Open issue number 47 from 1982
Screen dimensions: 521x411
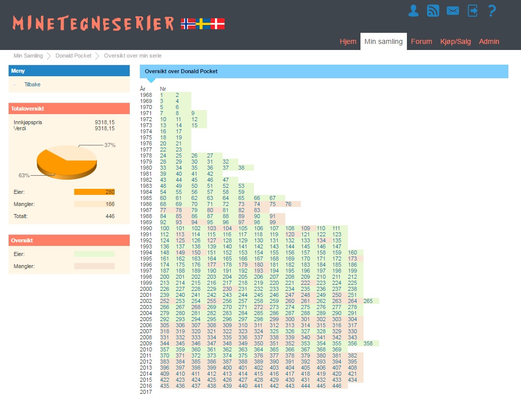(226, 180)
